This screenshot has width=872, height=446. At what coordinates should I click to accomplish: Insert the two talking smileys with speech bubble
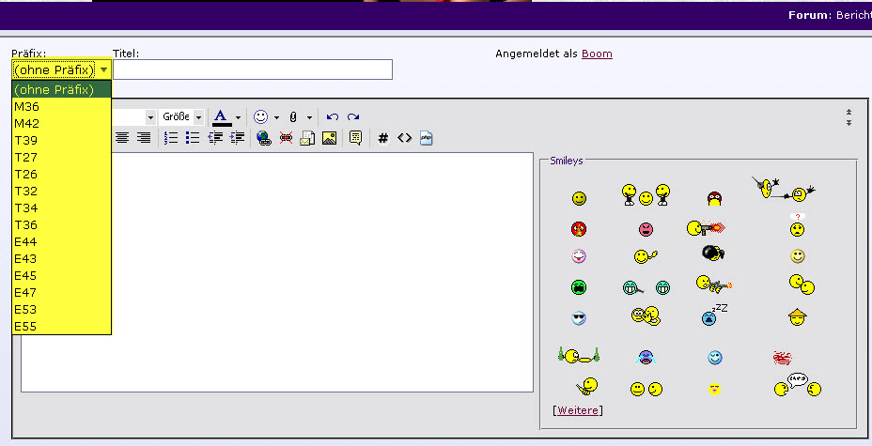pyautogui.click(x=798, y=384)
